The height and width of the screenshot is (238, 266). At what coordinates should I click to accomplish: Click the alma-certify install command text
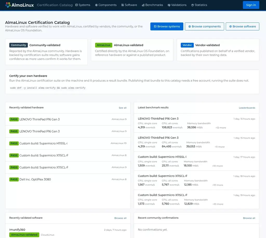[x=48, y=88]
